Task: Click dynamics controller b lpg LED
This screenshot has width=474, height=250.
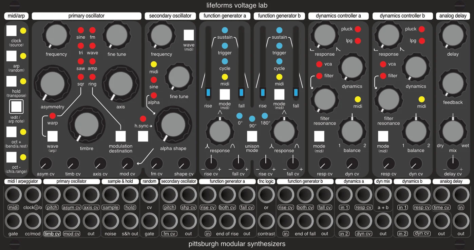Action: pos(422,41)
